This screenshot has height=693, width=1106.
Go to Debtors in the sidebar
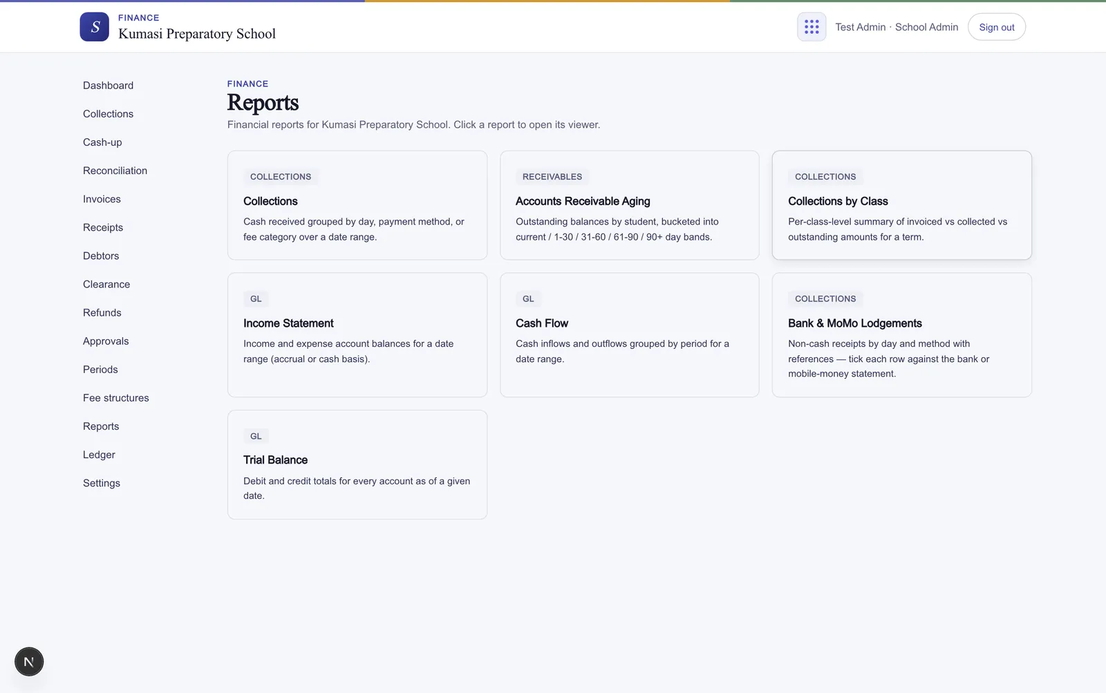(101, 256)
